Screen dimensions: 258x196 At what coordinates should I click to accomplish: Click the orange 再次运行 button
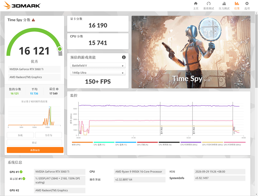pos(35,150)
